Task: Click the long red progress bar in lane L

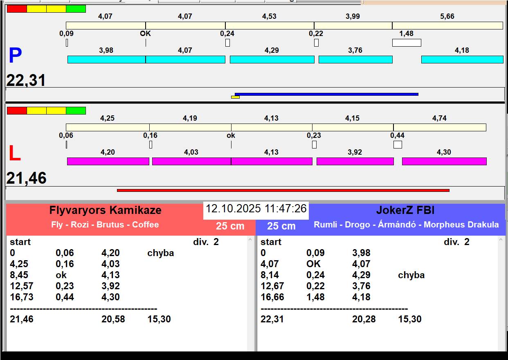Action: point(283,190)
